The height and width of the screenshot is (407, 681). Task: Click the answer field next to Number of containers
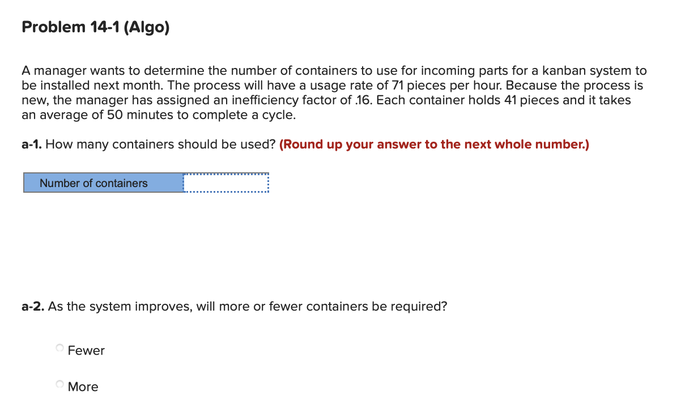pyautogui.click(x=225, y=183)
